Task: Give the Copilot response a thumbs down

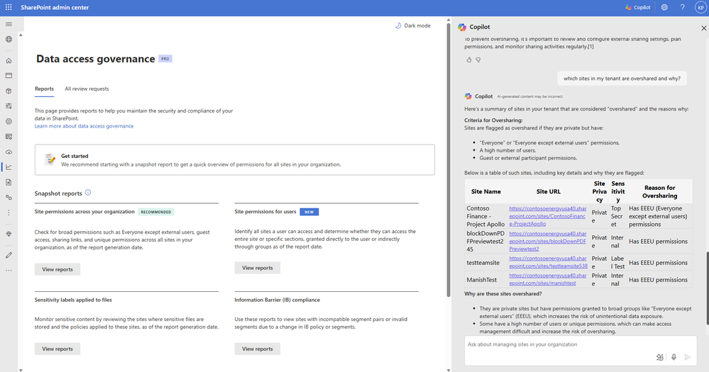Action: point(478,60)
